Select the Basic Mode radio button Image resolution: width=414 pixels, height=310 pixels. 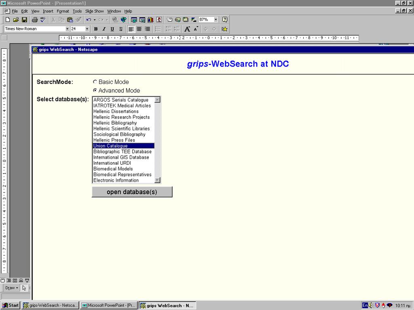95,82
